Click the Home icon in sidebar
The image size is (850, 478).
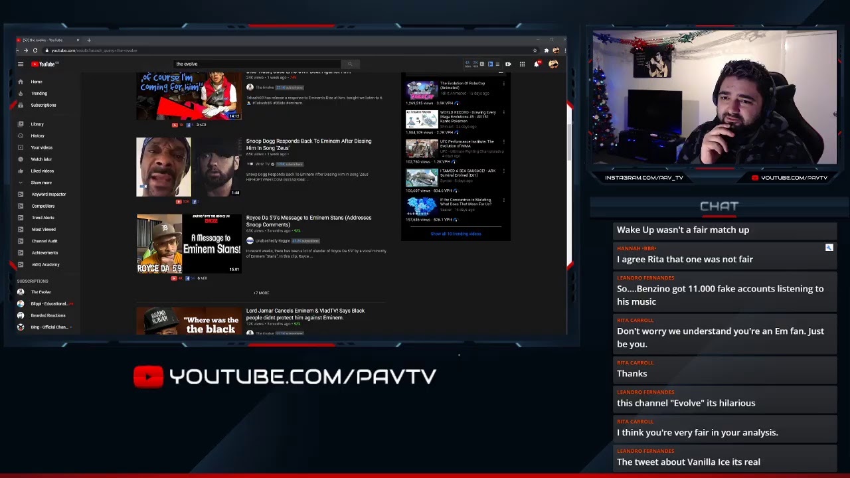[21, 82]
